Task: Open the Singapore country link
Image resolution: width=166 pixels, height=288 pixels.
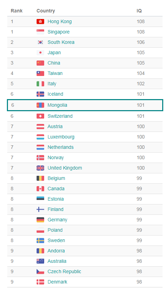Action: (x=59, y=32)
